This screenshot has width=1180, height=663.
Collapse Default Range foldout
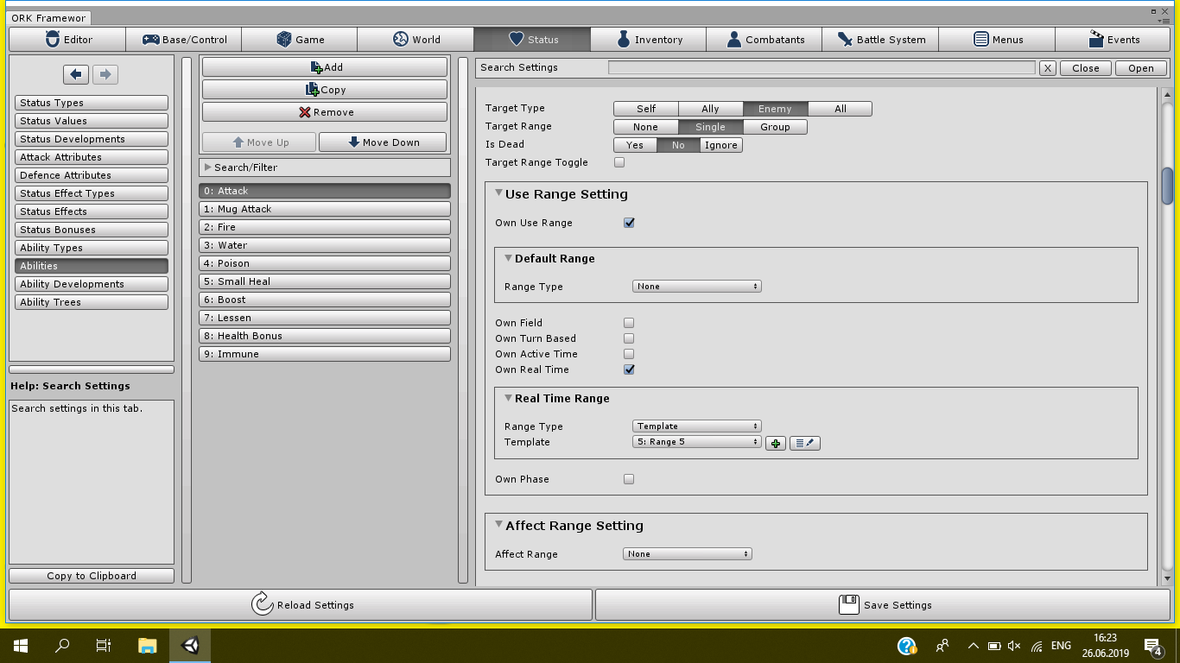coord(508,258)
